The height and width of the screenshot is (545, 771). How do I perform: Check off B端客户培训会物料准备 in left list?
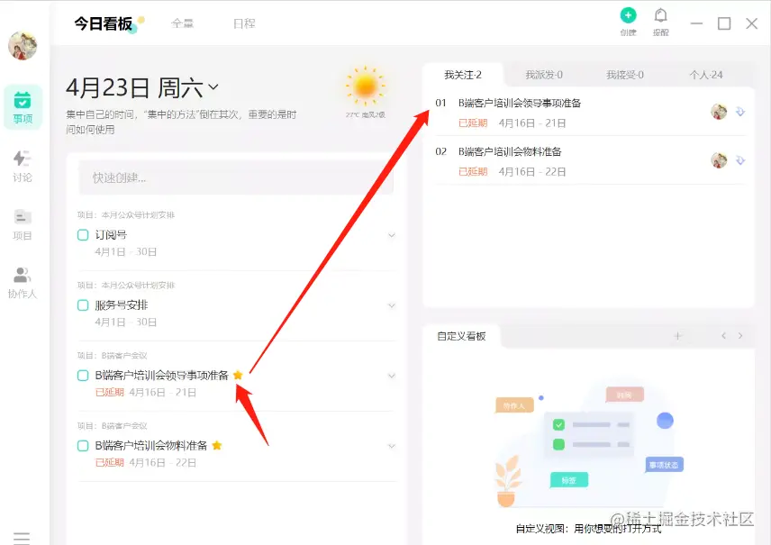pos(83,446)
